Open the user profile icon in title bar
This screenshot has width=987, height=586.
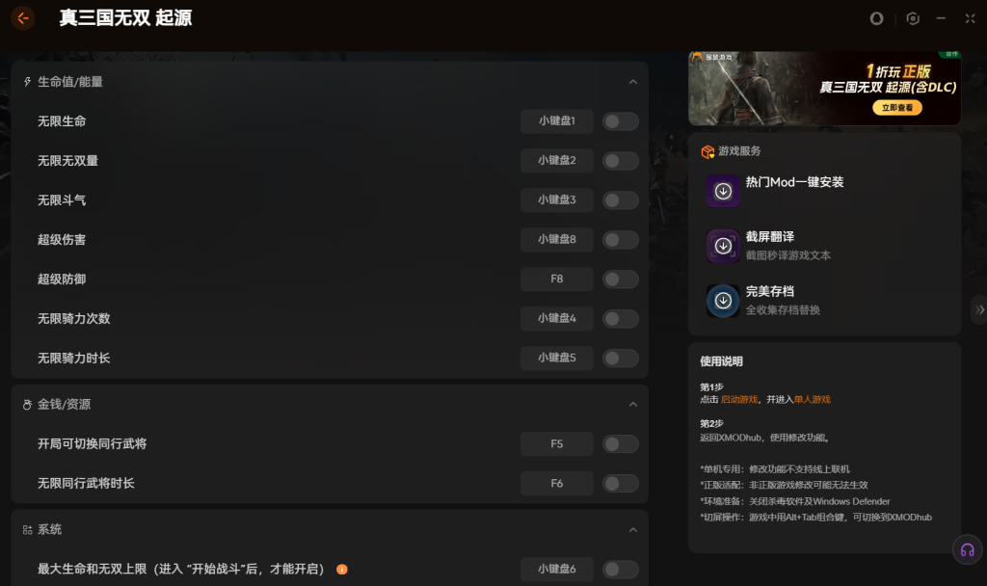pyautogui.click(x=876, y=18)
